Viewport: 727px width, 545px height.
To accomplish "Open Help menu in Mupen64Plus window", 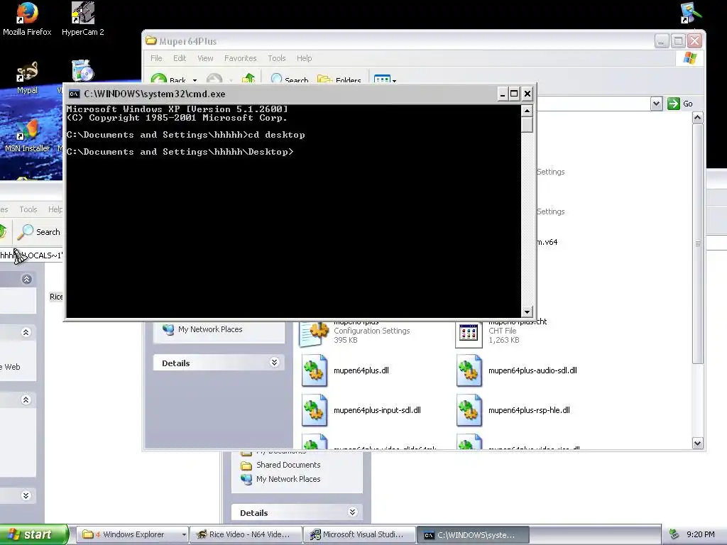I will point(304,58).
